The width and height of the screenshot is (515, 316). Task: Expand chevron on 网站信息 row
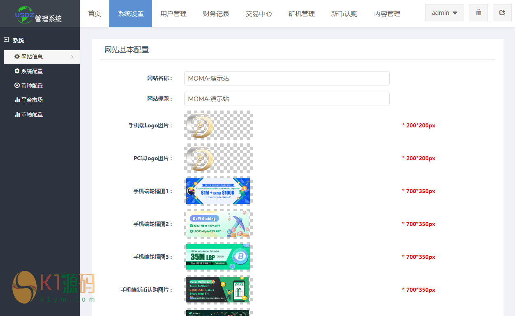[x=72, y=57]
